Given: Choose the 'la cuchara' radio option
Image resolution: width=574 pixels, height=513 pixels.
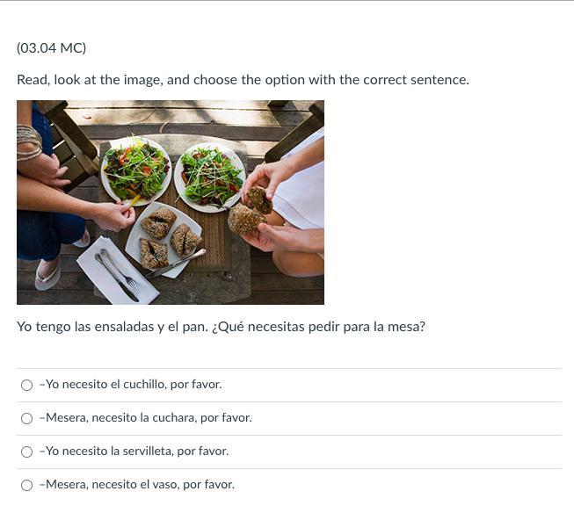Looking at the screenshot, I should [26, 418].
